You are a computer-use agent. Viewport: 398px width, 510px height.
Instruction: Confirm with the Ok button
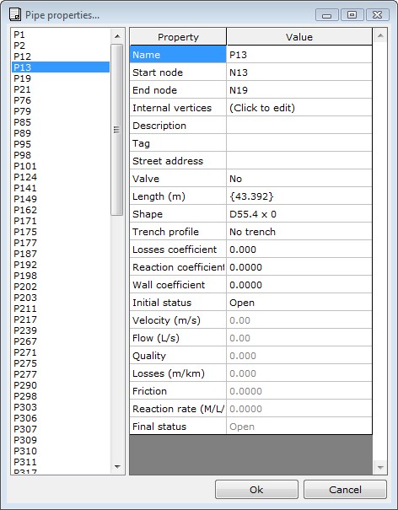(x=256, y=490)
